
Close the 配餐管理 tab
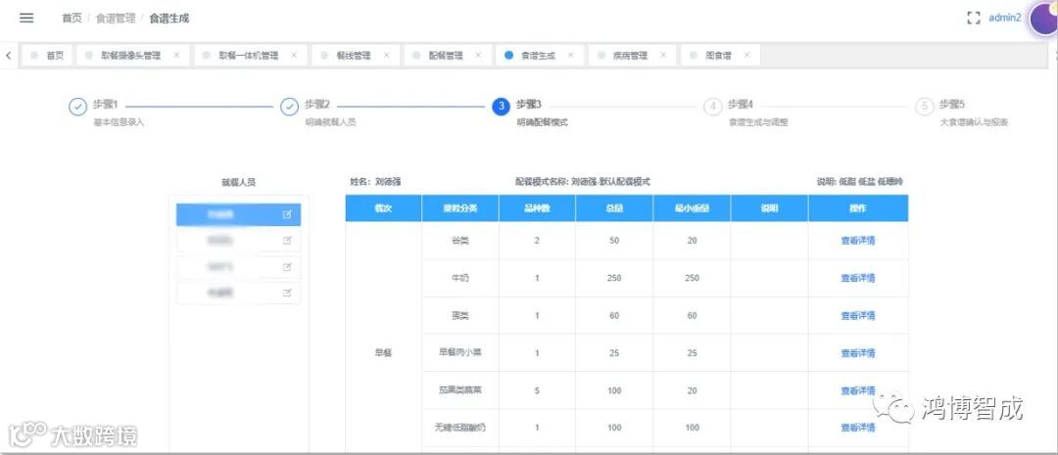pyautogui.click(x=478, y=55)
